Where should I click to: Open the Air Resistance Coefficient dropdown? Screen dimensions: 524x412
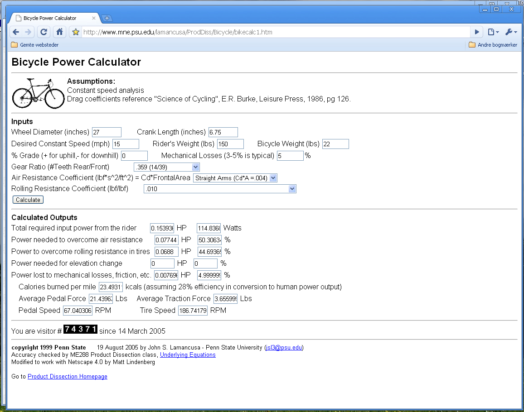(x=235, y=178)
